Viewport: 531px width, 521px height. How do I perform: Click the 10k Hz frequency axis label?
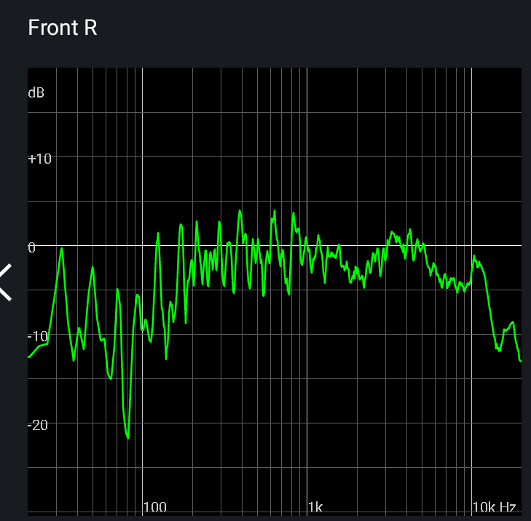click(x=495, y=506)
